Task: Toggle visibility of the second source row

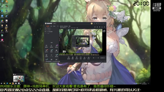Action: 45,30
